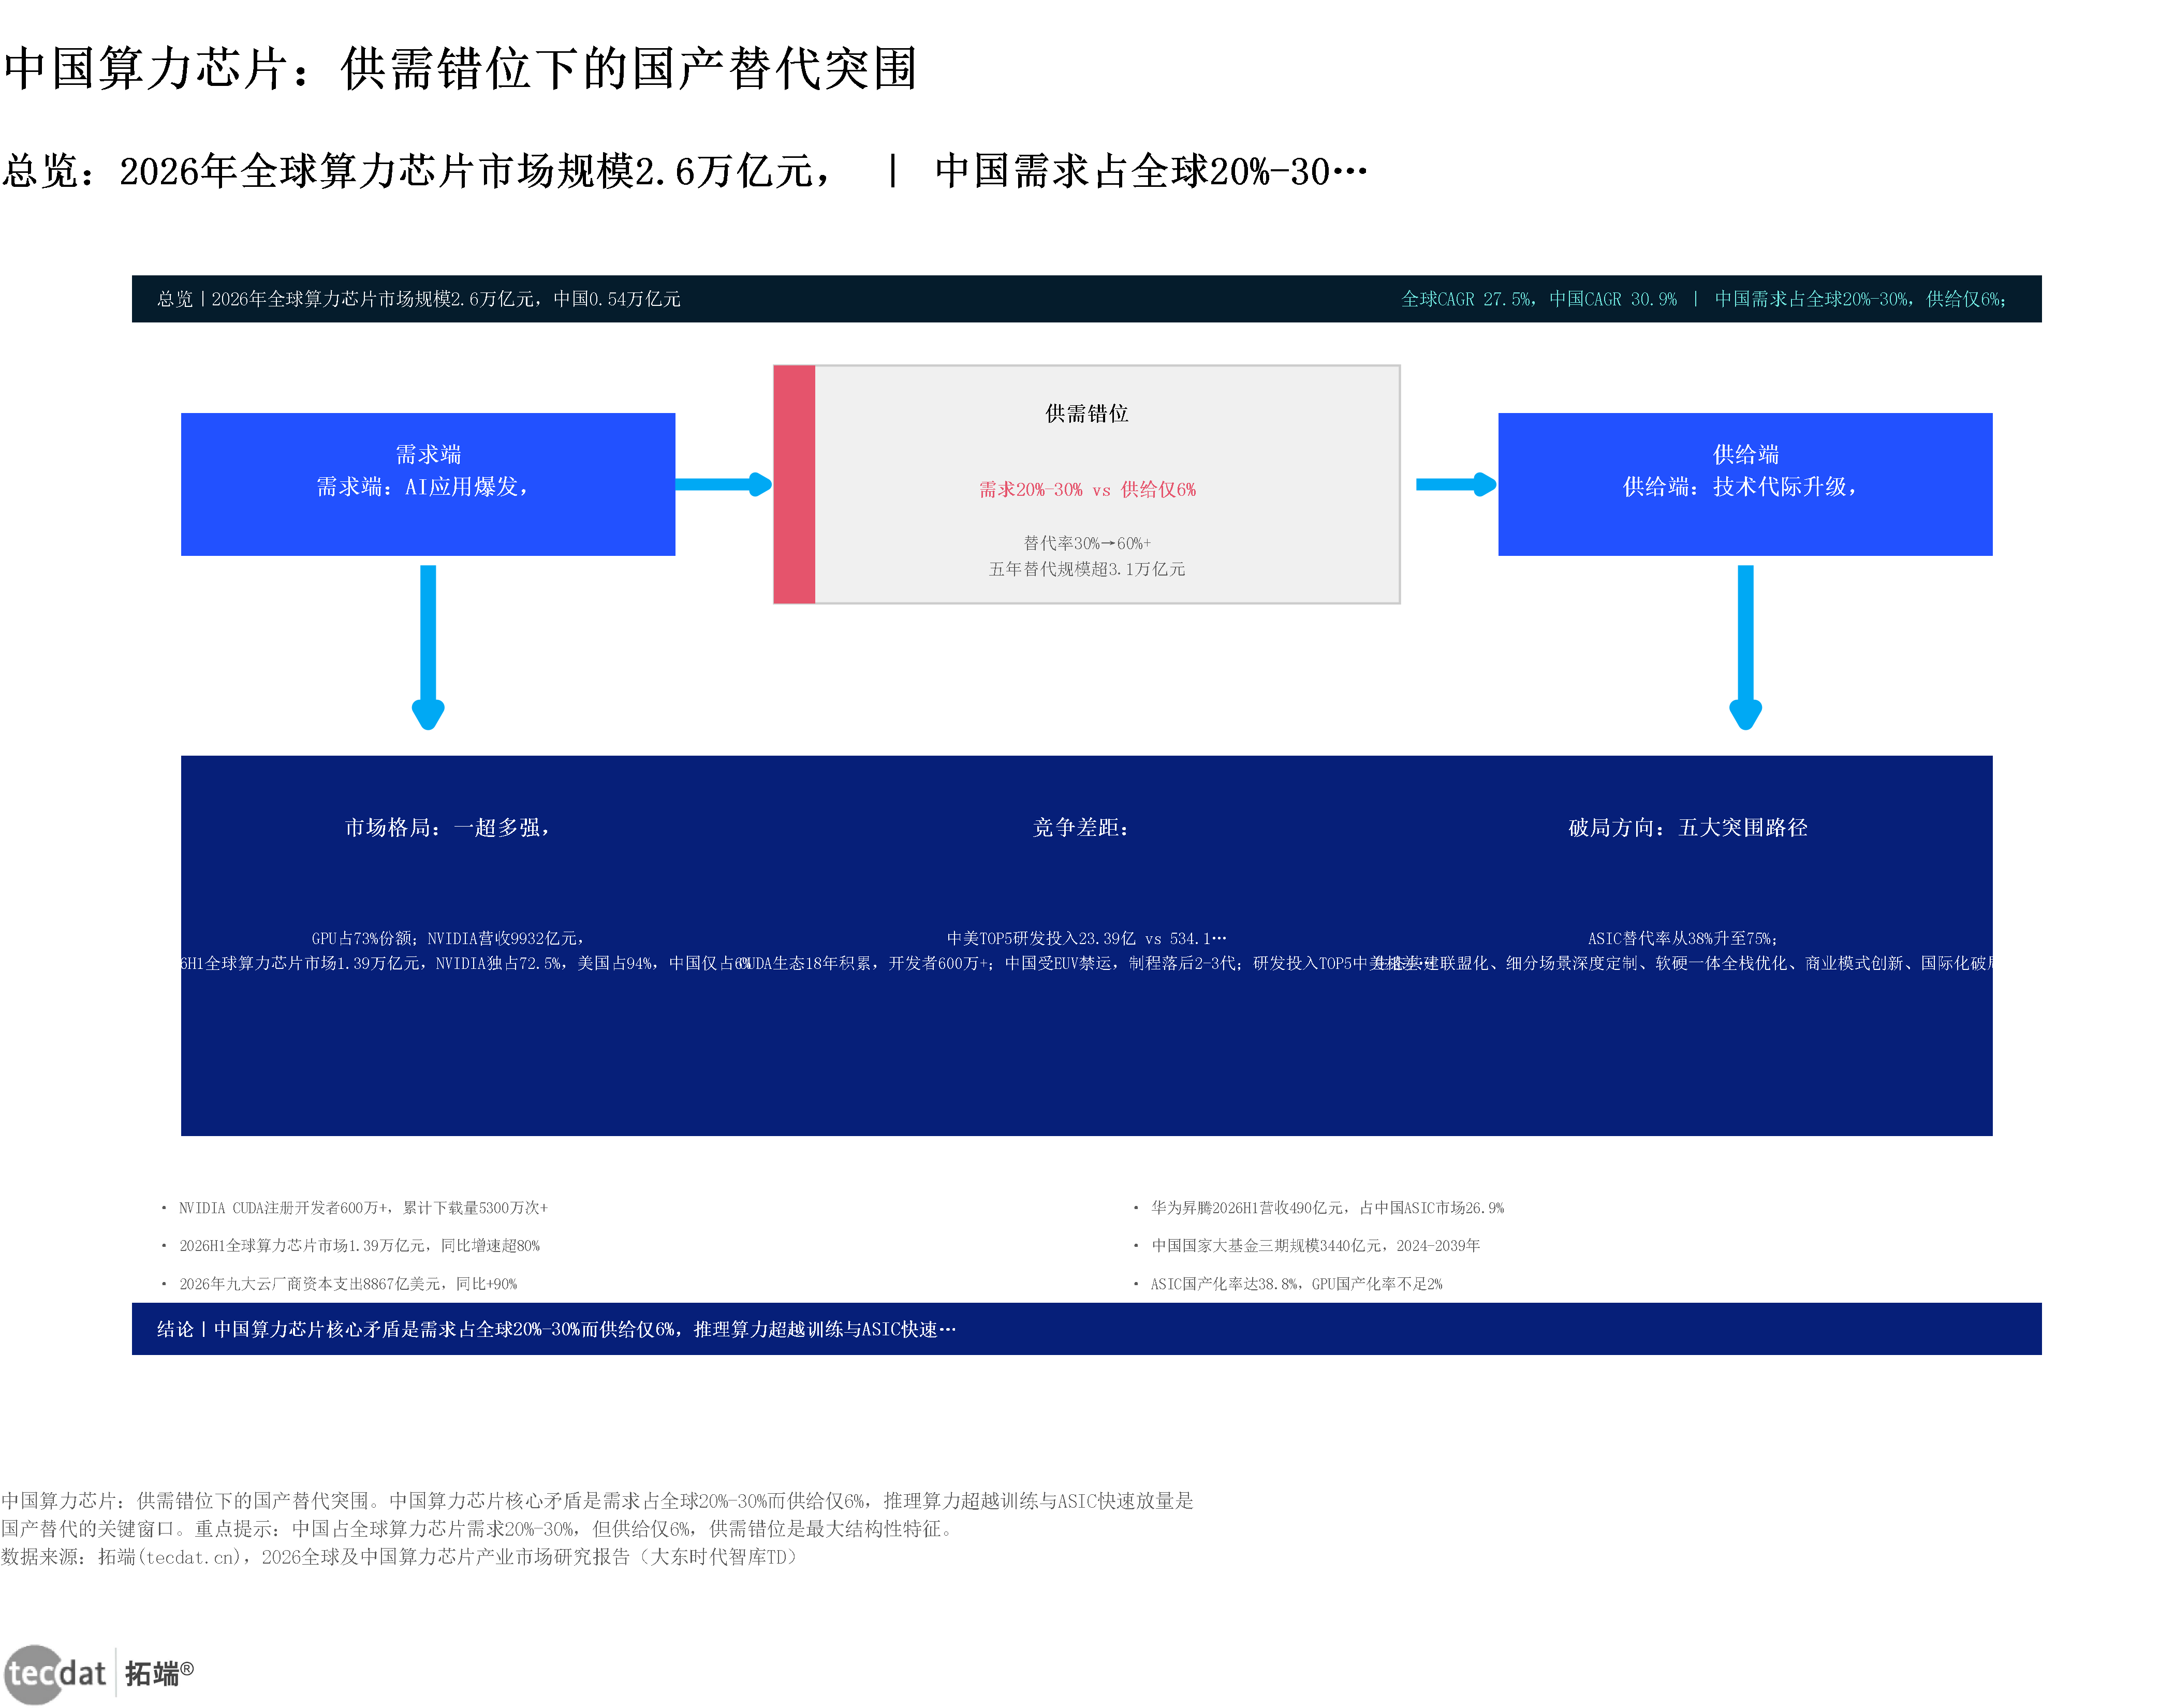Viewport: 2174px width, 1708px height.
Task: Click bullet NVIDIA CUDA注册开发者600万+
Action: [363, 1208]
